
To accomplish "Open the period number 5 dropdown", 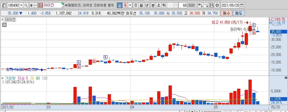I will pyautogui.click(x=130, y=5).
